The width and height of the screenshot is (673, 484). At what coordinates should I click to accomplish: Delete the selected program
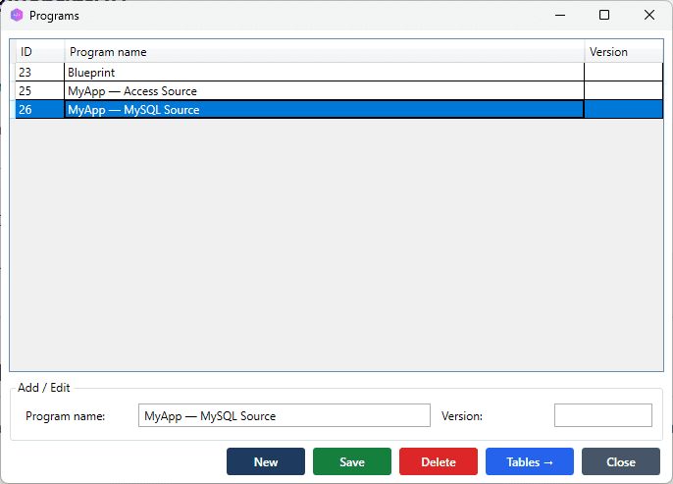pyautogui.click(x=439, y=461)
